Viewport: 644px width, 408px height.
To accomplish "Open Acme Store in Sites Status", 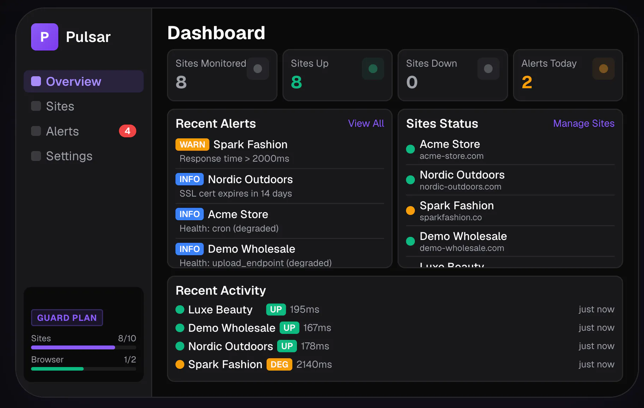I will click(510, 149).
